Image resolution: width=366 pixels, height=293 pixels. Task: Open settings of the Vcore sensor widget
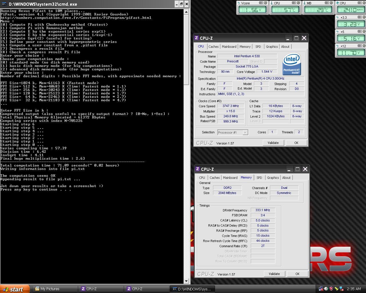click(x=261, y=3)
